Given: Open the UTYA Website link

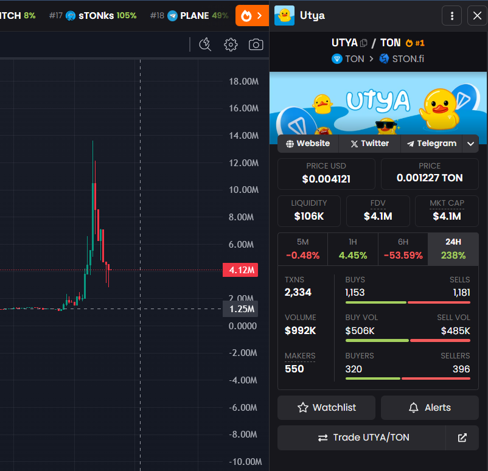Looking at the screenshot, I should [x=308, y=144].
